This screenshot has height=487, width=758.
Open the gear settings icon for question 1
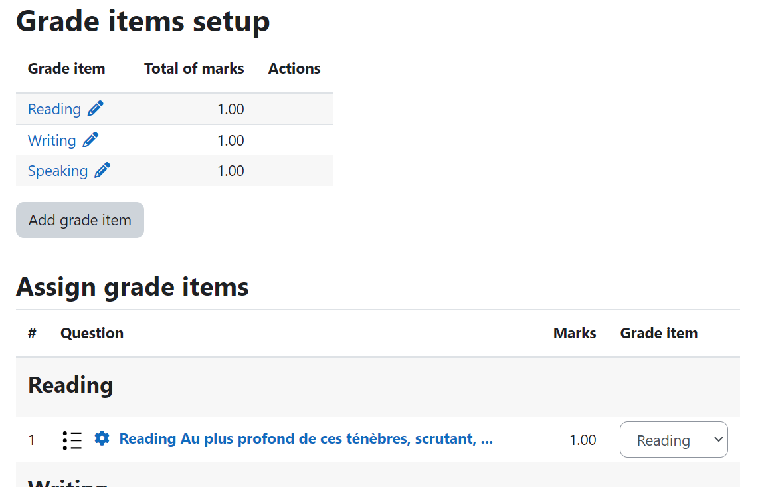(102, 438)
